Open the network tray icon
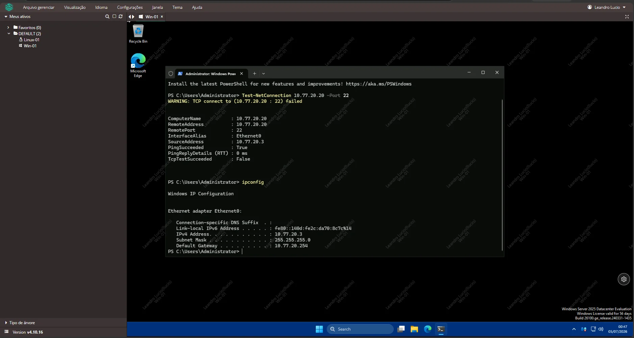 593,329
